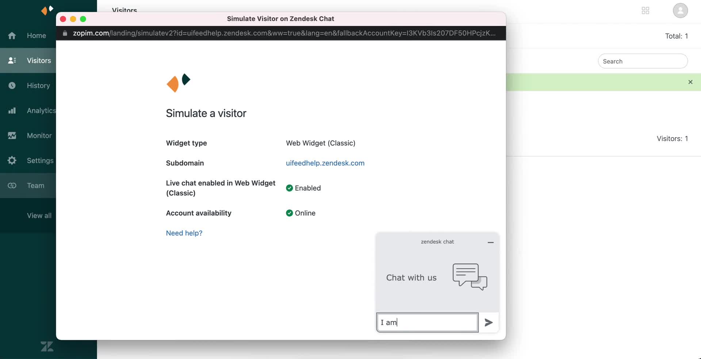This screenshot has height=359, width=701.
Task: Click the Total: 1 text
Action: [x=677, y=36]
